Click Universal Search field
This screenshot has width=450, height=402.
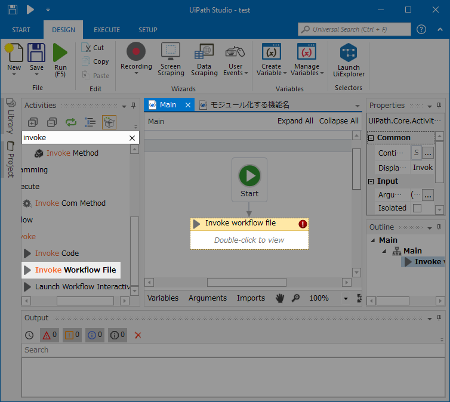355,29
